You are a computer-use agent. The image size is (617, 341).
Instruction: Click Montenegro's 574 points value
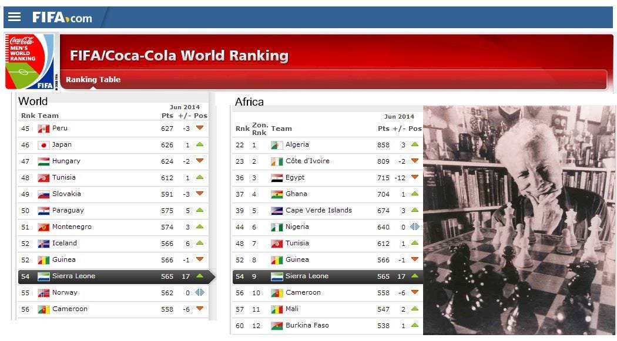(167, 227)
